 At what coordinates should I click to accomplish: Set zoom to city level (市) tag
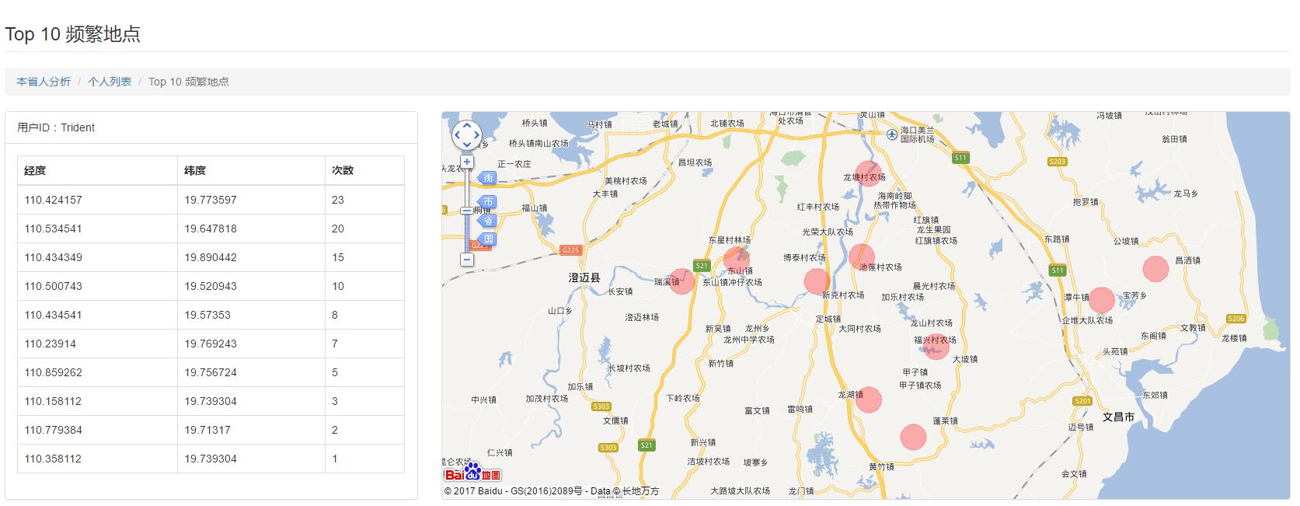tap(487, 202)
